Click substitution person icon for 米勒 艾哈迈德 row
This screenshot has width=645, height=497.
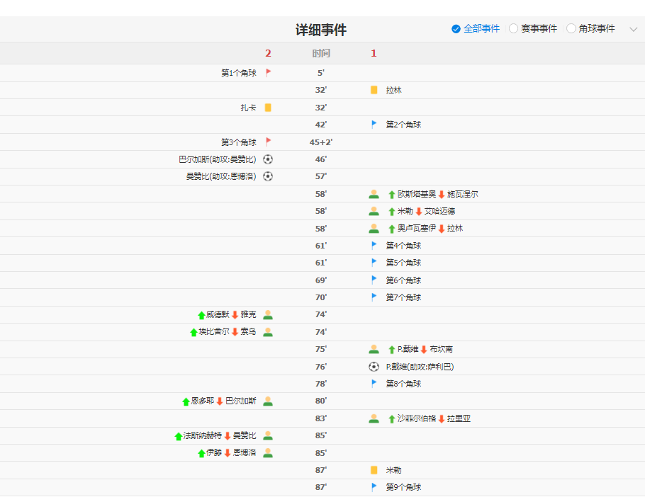tap(374, 211)
